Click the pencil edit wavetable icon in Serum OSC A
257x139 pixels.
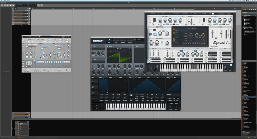(131, 53)
